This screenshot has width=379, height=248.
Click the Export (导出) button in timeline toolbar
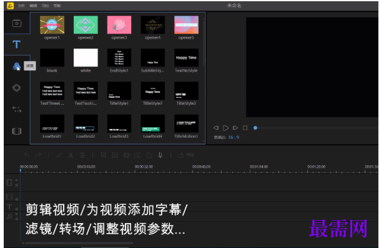186,155
